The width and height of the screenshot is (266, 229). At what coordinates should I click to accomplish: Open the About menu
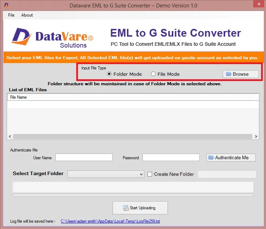tap(27, 15)
